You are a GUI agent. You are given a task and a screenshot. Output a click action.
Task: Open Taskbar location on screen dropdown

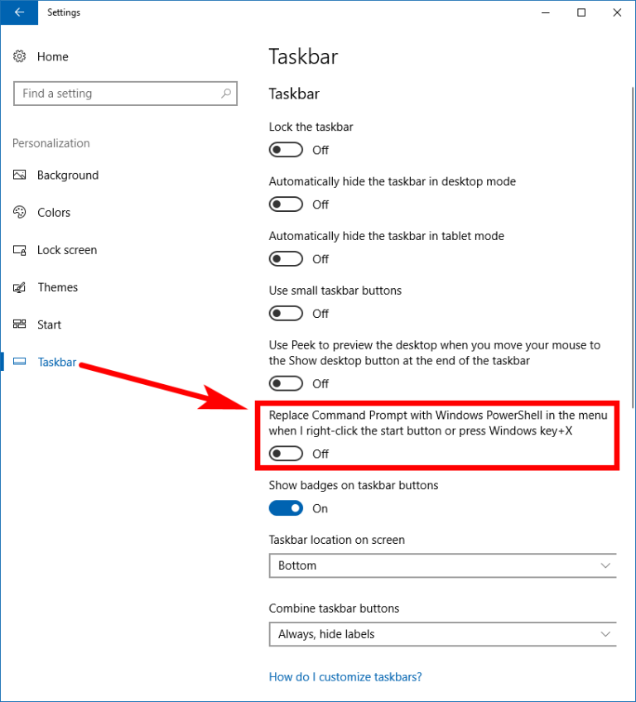click(x=442, y=565)
